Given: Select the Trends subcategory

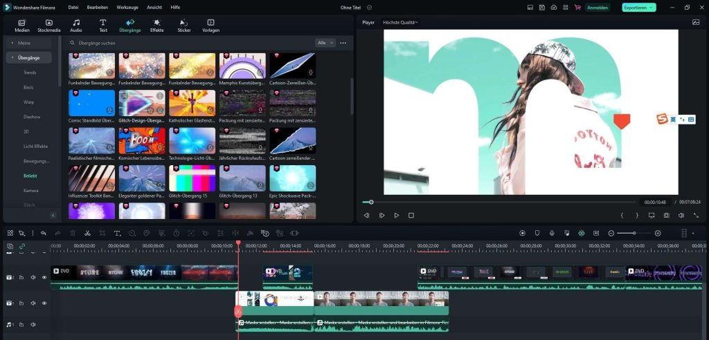Looking at the screenshot, I should (30, 73).
